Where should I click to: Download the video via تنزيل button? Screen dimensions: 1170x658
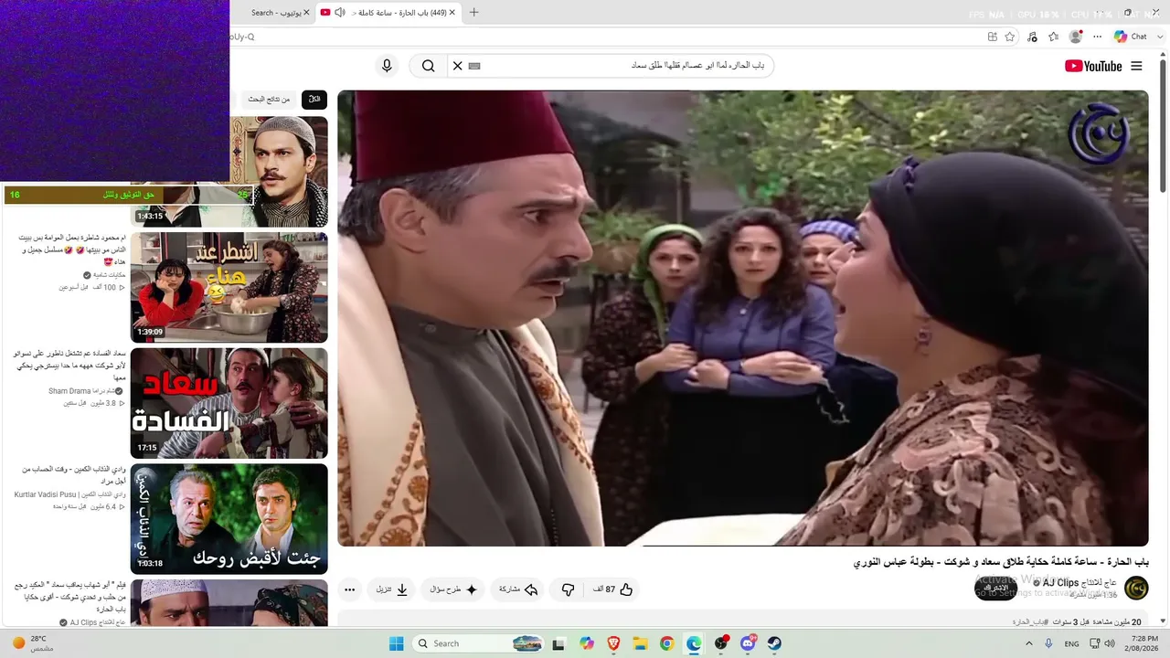(x=391, y=589)
